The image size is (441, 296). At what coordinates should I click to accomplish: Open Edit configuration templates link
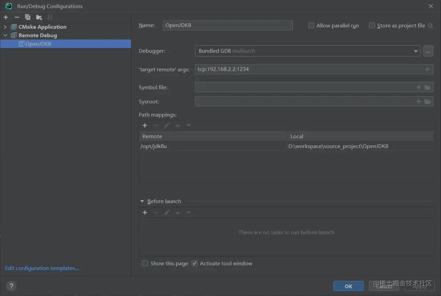pyautogui.click(x=42, y=268)
